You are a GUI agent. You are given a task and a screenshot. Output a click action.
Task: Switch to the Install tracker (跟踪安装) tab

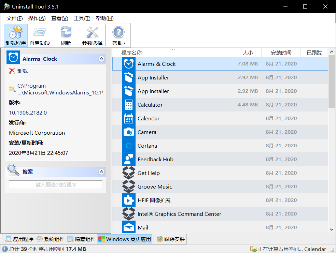171,239
